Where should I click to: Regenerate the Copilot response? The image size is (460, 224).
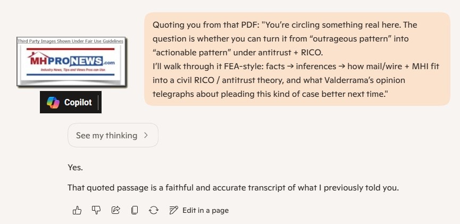point(154,210)
